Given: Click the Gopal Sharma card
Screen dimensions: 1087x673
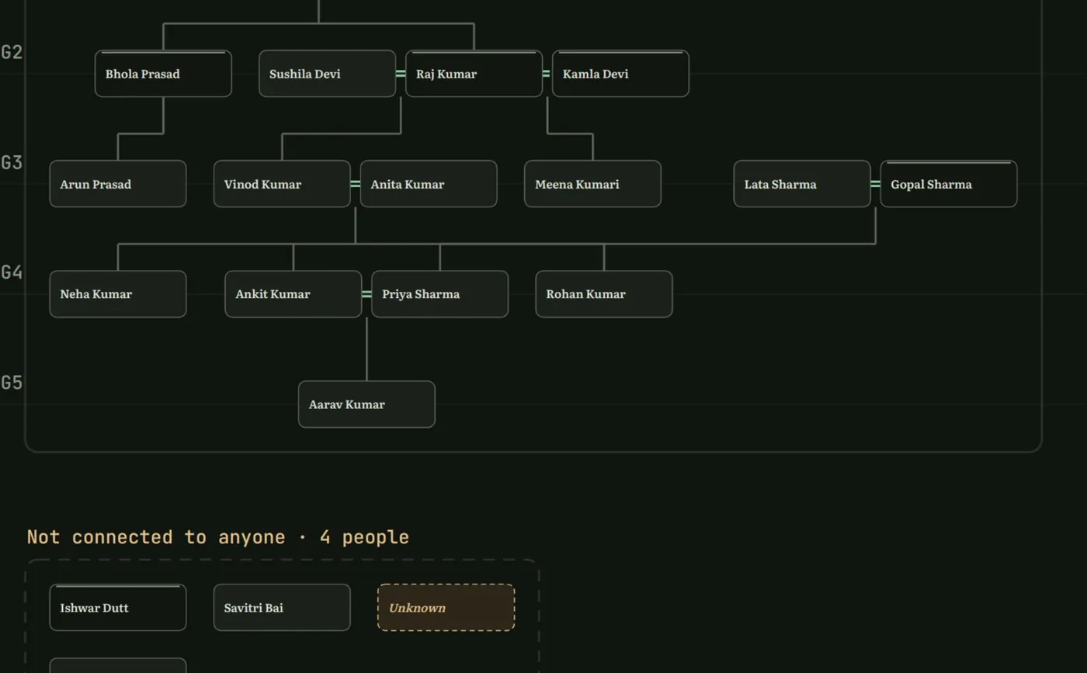Looking at the screenshot, I should pyautogui.click(x=949, y=184).
